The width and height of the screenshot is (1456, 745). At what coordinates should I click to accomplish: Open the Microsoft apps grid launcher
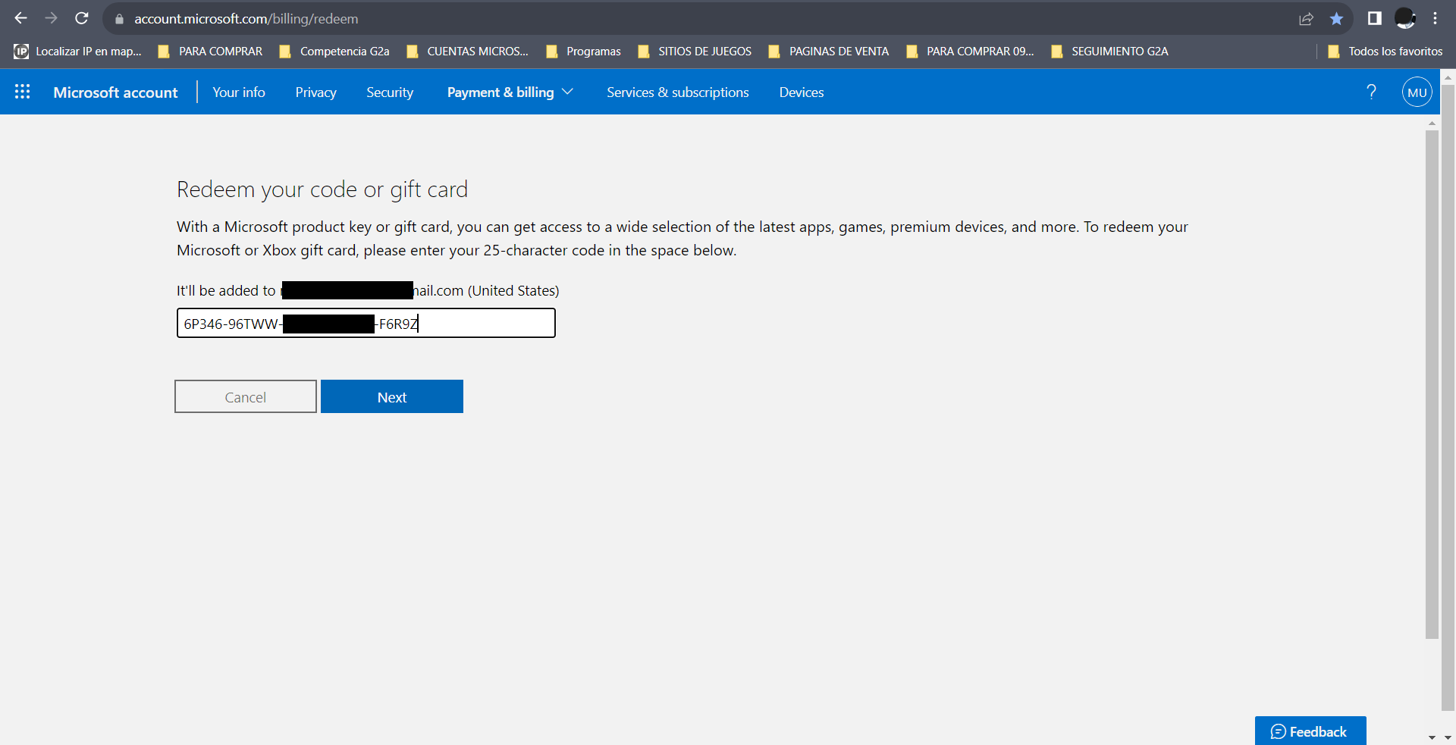point(23,92)
